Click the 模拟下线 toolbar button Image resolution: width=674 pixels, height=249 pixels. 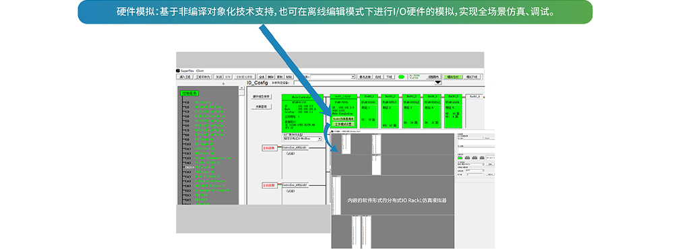(472, 77)
